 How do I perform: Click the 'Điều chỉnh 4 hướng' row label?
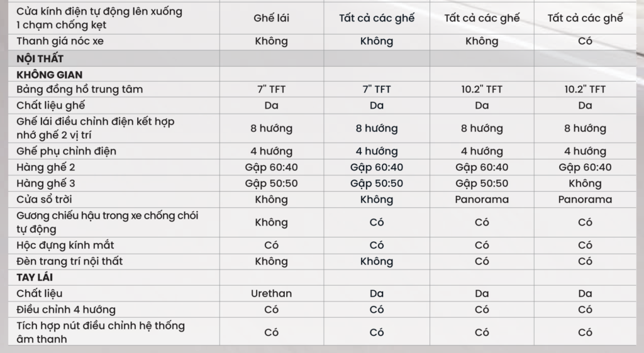click(66, 310)
